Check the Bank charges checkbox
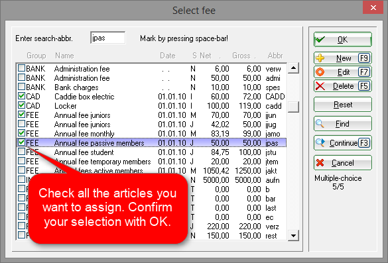388x263 pixels. 21,87
